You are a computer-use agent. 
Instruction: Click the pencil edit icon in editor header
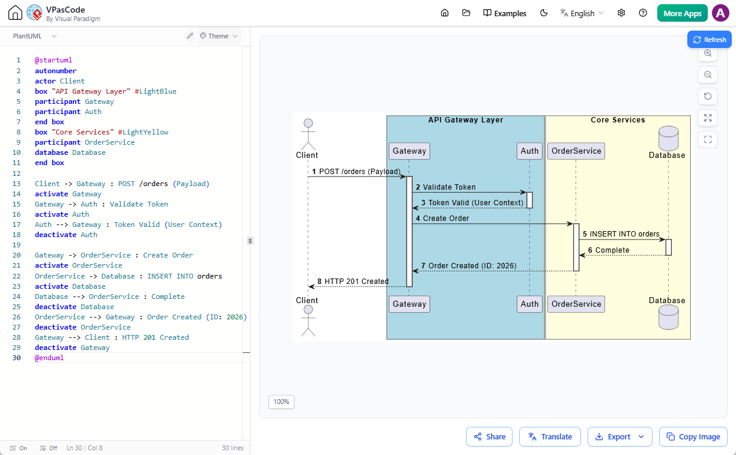pos(190,36)
